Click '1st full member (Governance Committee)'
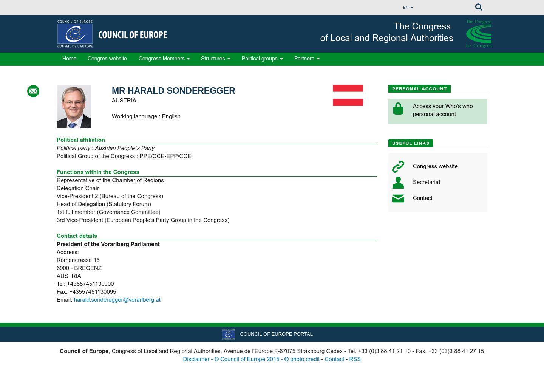 (x=108, y=212)
